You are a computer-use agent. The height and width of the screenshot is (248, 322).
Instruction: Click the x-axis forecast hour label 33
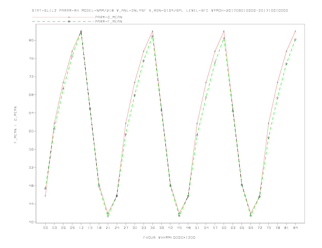[x=144, y=228]
